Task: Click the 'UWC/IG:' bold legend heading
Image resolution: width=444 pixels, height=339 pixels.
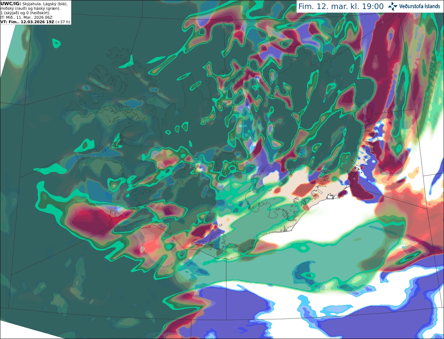Action: coord(11,3)
